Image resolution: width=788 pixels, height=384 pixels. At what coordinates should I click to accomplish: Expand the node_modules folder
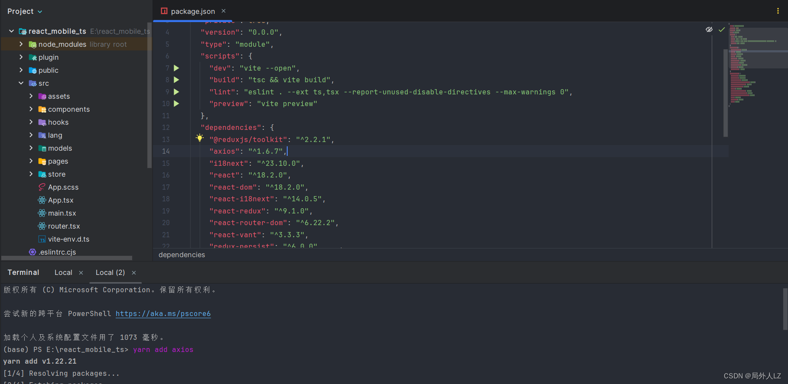(x=21, y=44)
